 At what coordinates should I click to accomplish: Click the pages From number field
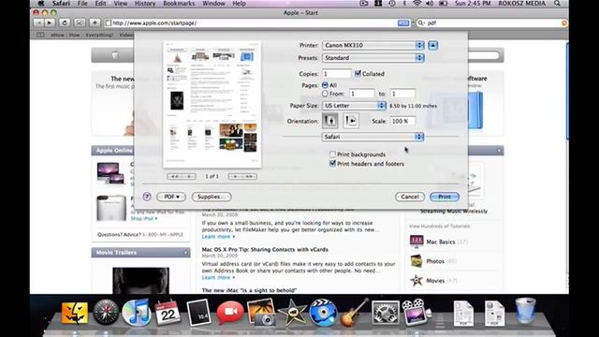coord(361,94)
